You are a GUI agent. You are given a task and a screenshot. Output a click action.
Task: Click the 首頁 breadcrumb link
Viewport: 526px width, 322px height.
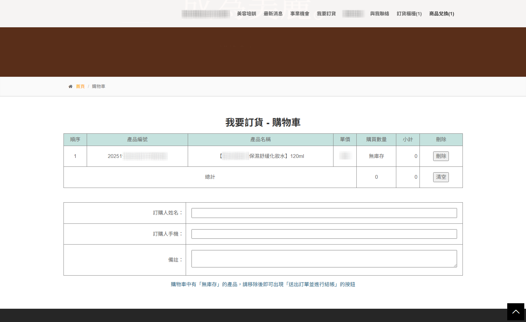(x=80, y=87)
